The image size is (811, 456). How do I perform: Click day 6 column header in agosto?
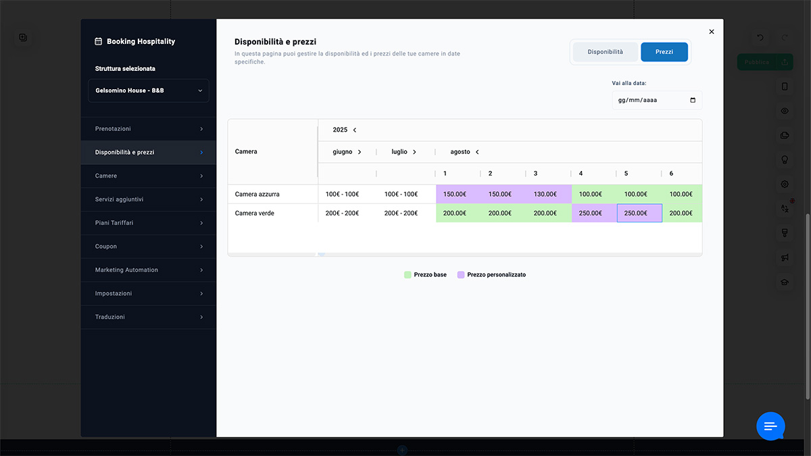pos(671,174)
